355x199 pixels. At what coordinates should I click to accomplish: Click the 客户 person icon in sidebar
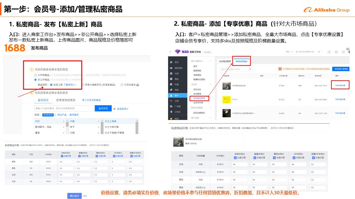click(x=171, y=95)
